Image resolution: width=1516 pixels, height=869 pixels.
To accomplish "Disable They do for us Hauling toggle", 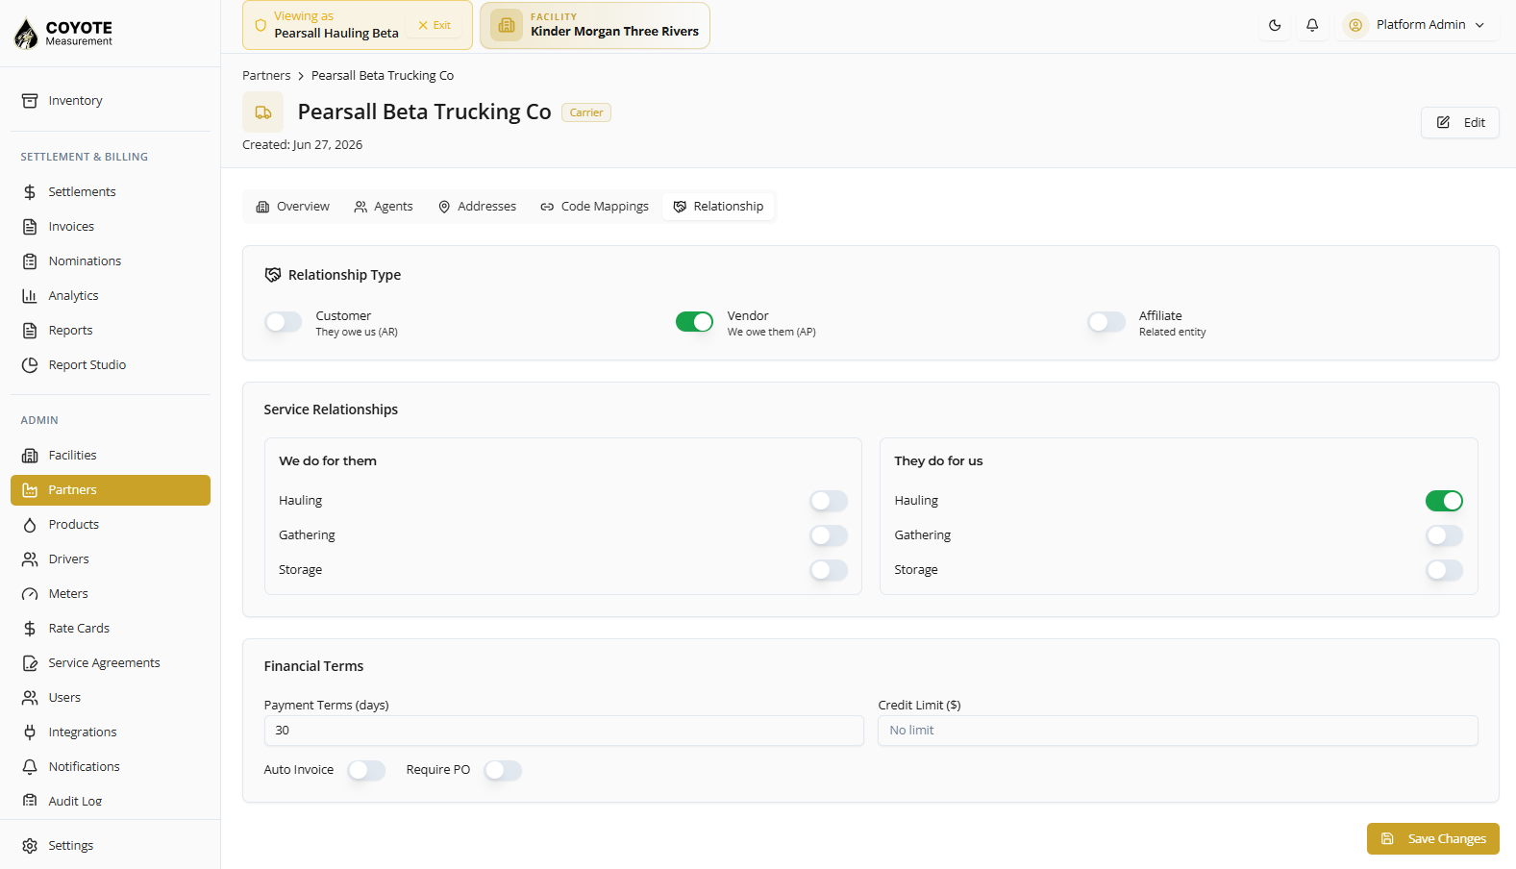I will (1444, 501).
